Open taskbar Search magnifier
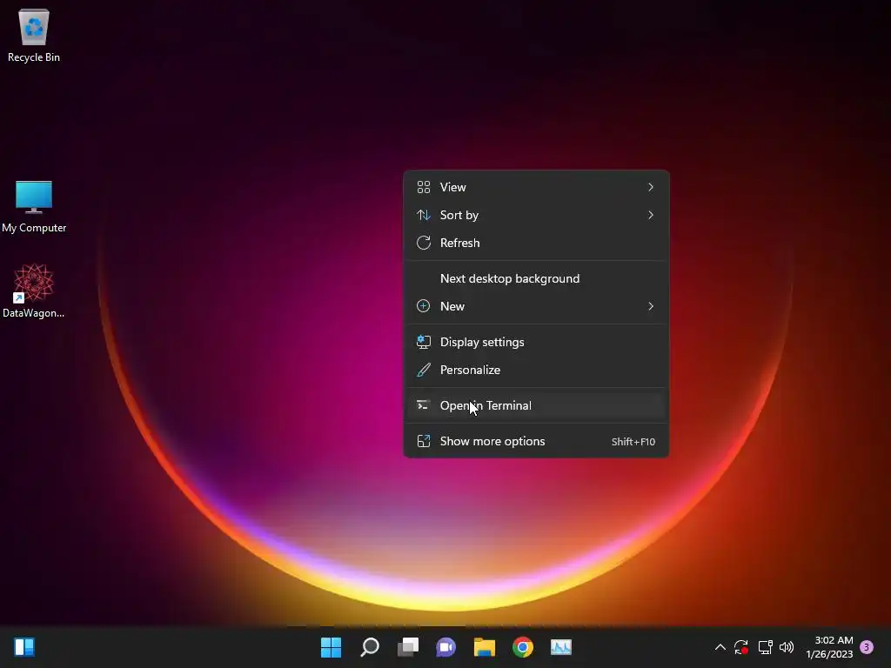 369,647
